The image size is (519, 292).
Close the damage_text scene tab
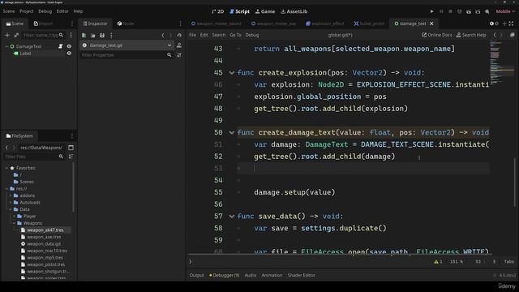point(431,24)
